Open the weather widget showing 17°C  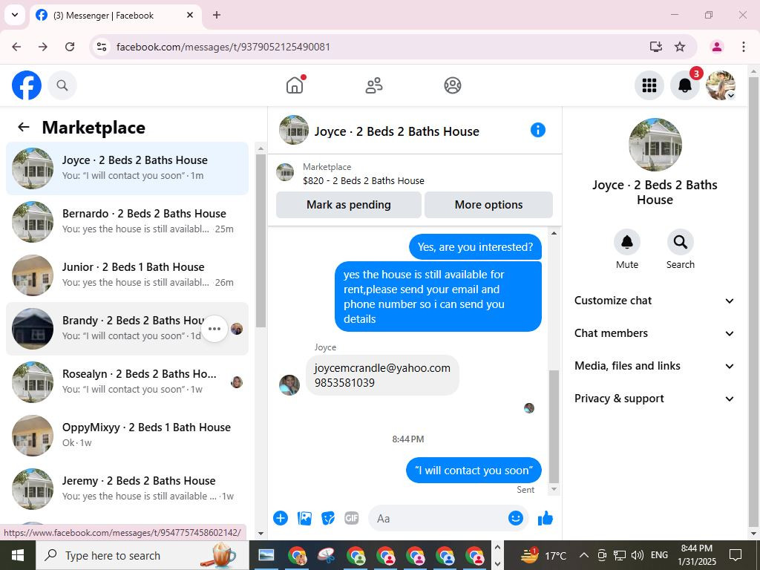click(x=544, y=555)
